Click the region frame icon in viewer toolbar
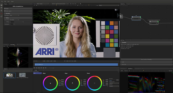The height and width of the screenshot is (93, 173). tap(78, 4)
